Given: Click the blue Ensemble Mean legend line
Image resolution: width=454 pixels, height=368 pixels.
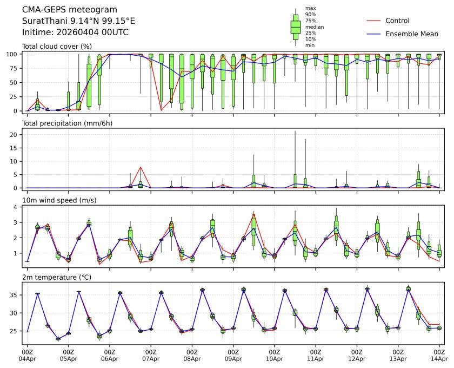Looking at the screenshot, I should (374, 34).
